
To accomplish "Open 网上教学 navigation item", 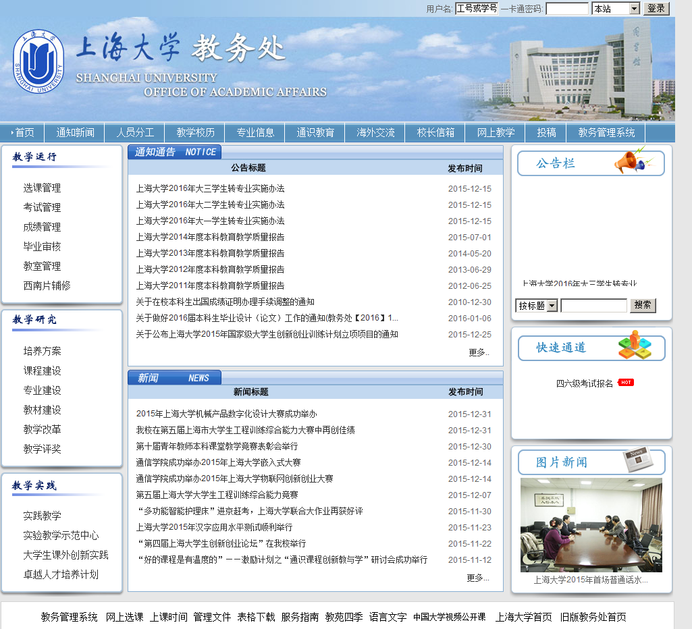I will 496,132.
